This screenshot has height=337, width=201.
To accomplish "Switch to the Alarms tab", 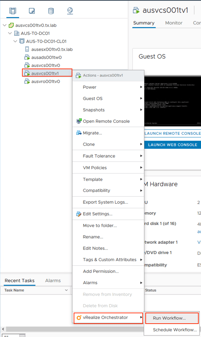I will click(x=53, y=280).
